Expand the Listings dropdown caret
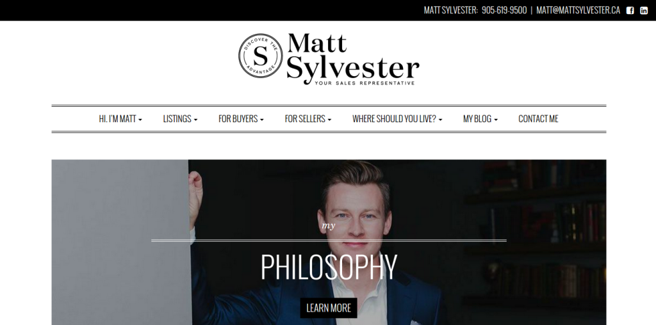This screenshot has width=656, height=325. pyautogui.click(x=195, y=120)
